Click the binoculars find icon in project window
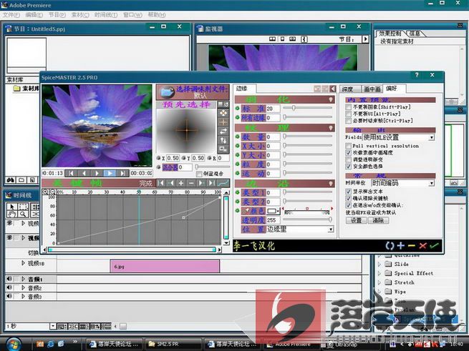The height and width of the screenshot is (351, 469). [11, 180]
